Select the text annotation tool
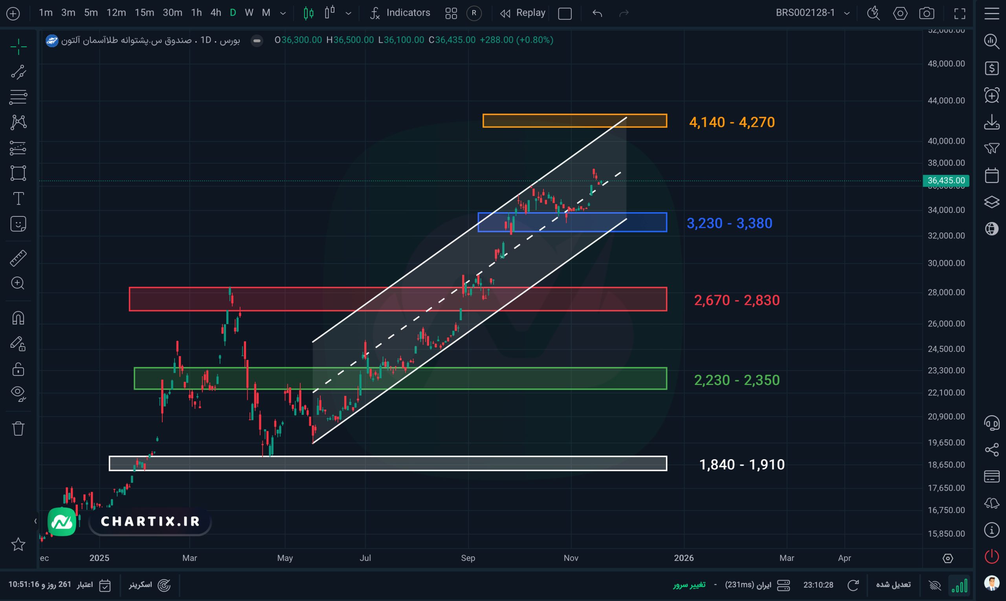Screen dimensions: 1006x601 [18, 198]
